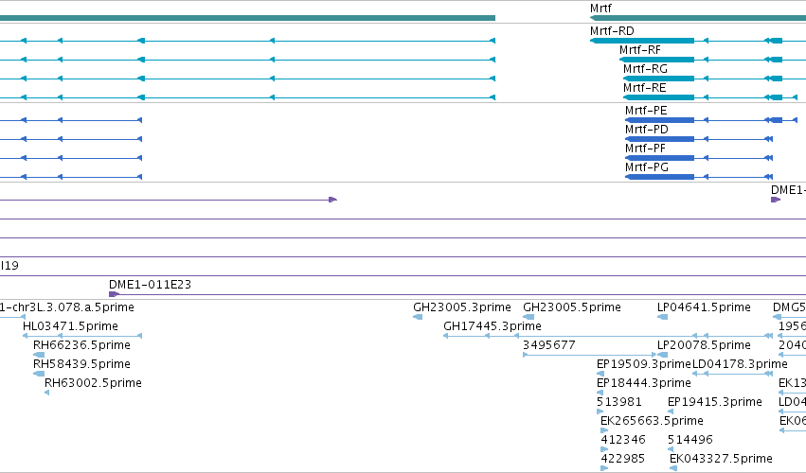Click the RH63002.5prime arrow glyph
This screenshot has width=806, height=473.
click(x=46, y=393)
